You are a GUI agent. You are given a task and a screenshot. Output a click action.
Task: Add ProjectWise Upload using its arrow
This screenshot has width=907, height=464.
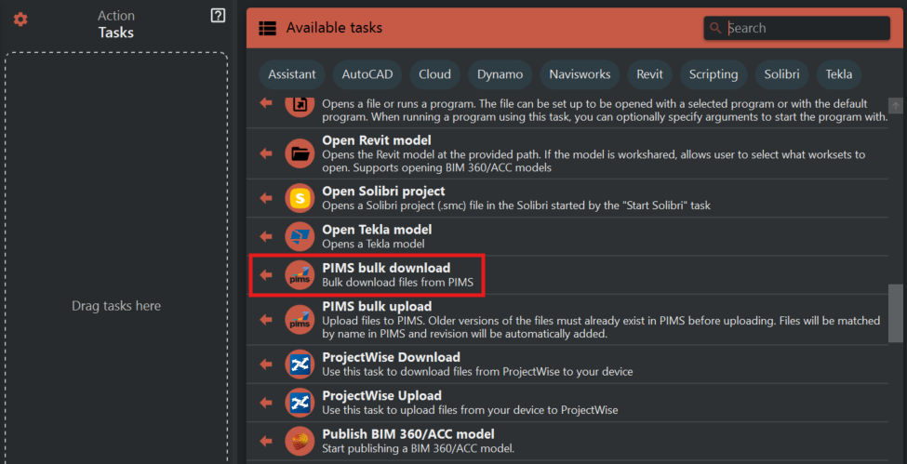(x=266, y=403)
